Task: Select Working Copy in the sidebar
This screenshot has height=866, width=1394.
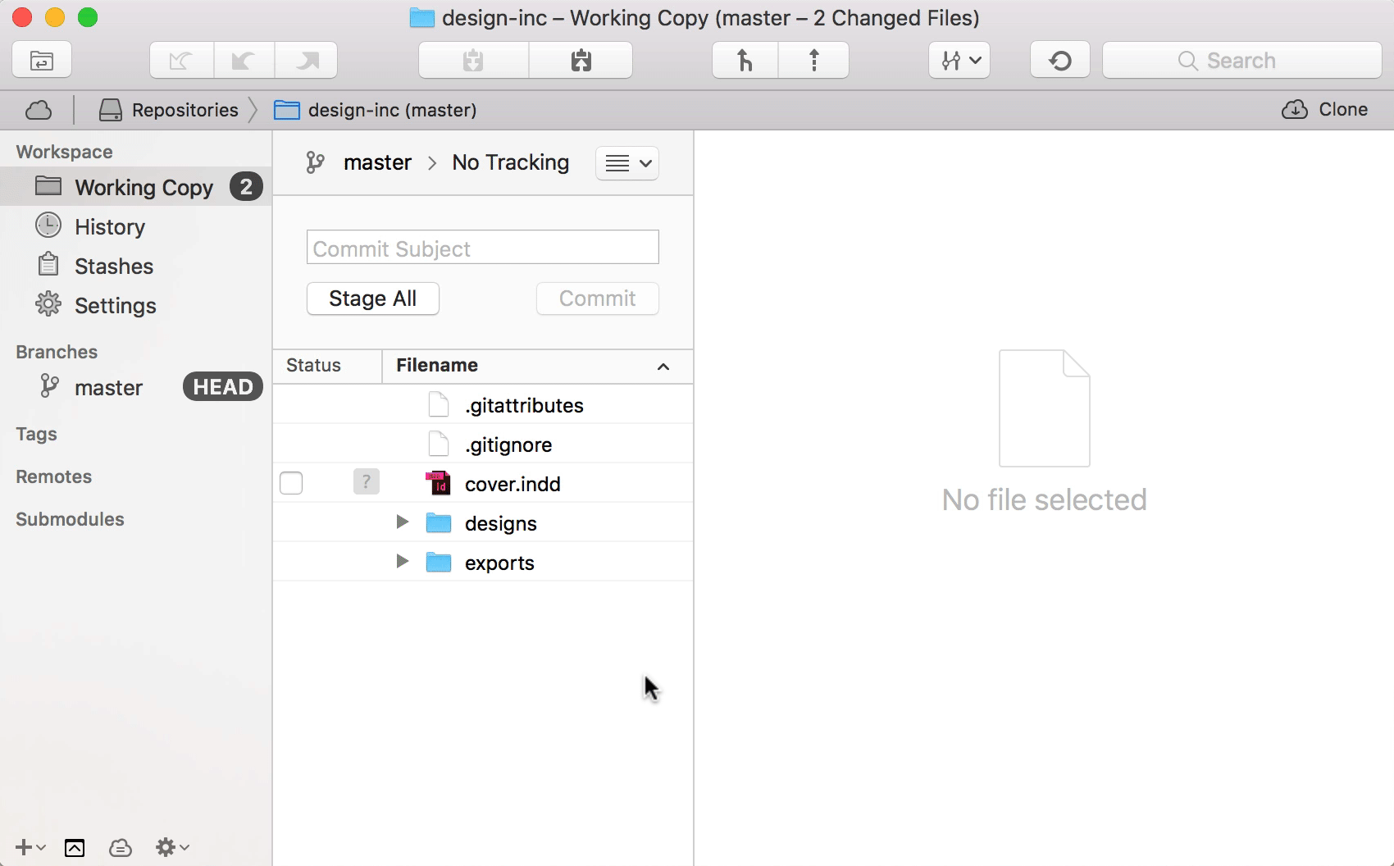Action: [x=135, y=187]
